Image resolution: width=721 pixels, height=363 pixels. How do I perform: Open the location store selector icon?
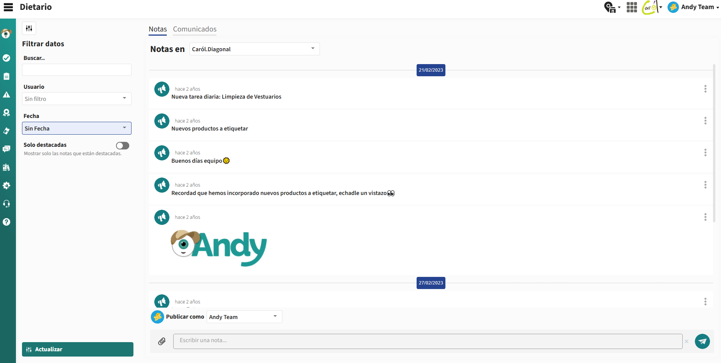tap(612, 7)
